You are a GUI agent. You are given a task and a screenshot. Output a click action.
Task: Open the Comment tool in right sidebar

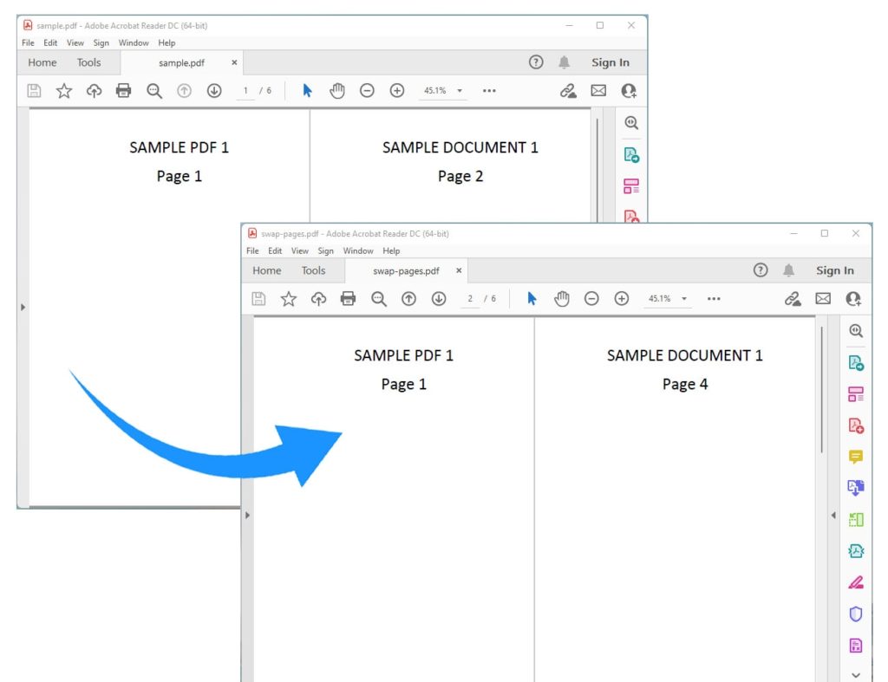(x=856, y=457)
